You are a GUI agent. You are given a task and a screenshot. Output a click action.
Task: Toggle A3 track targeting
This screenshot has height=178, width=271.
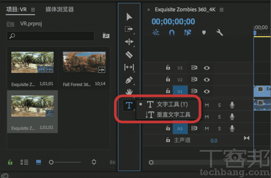[180, 129]
